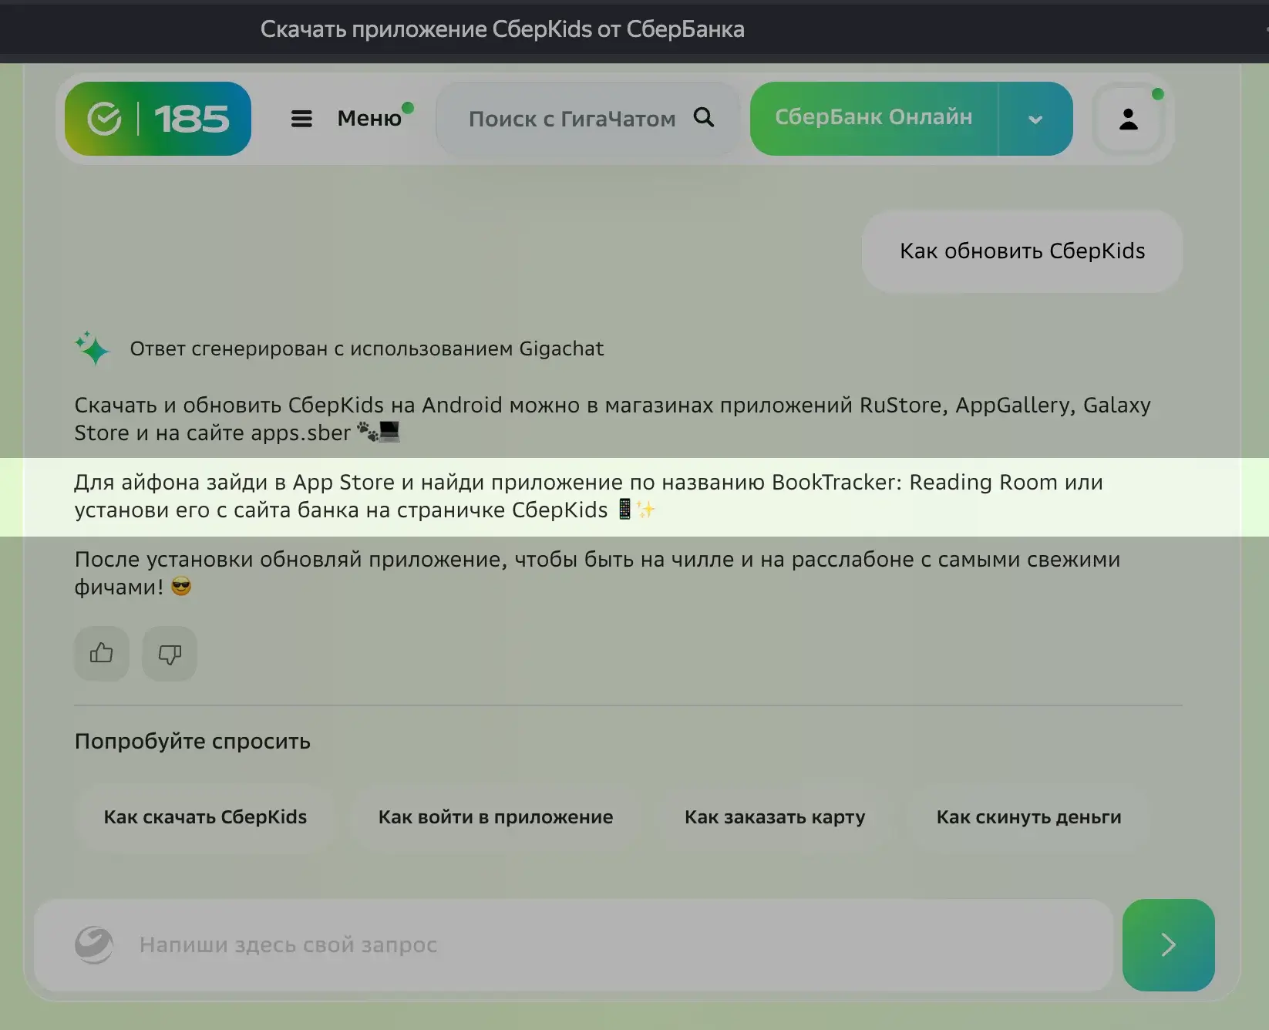Image resolution: width=1269 pixels, height=1030 pixels.
Task: Click the paragraph starting После установки обновляй
Action: pos(597,573)
